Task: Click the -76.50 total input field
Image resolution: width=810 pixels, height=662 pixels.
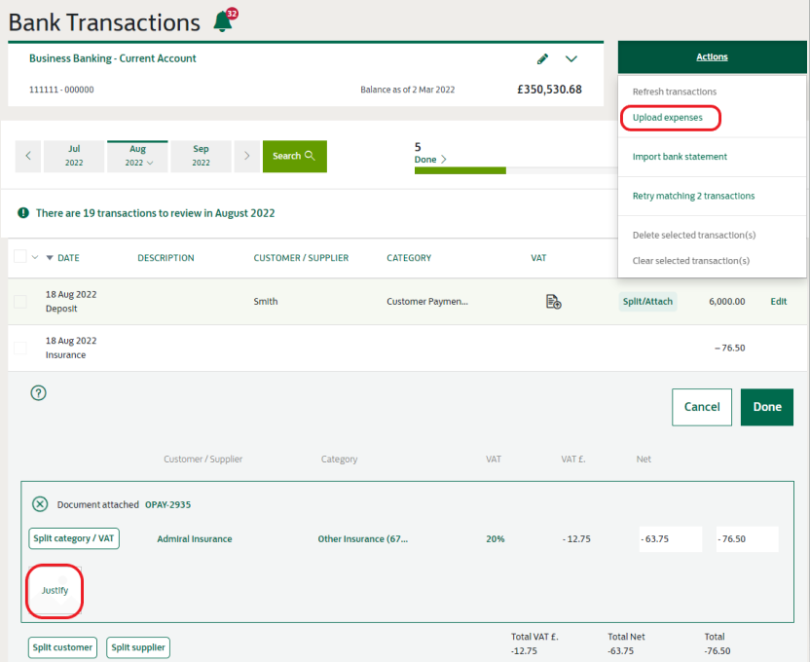Action: point(747,539)
